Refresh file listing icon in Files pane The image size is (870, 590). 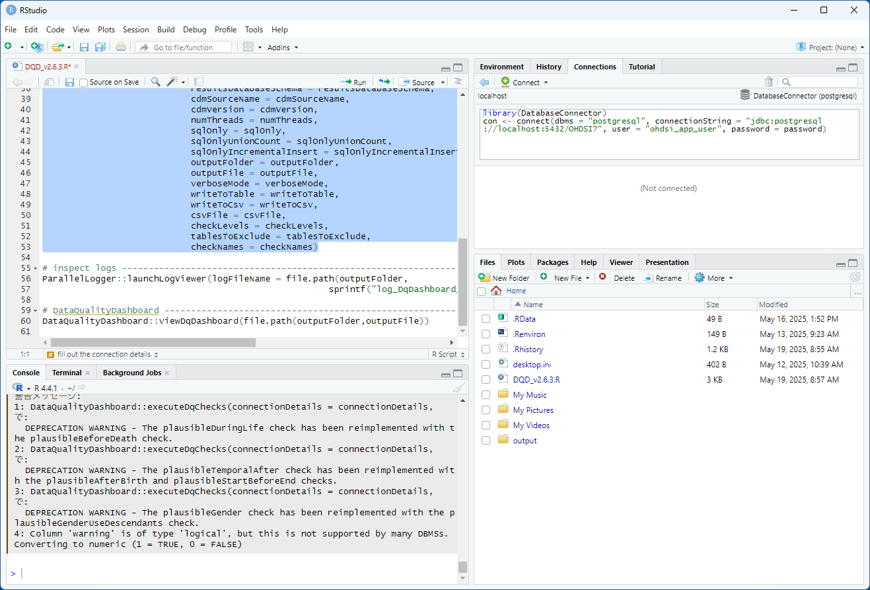[855, 277]
